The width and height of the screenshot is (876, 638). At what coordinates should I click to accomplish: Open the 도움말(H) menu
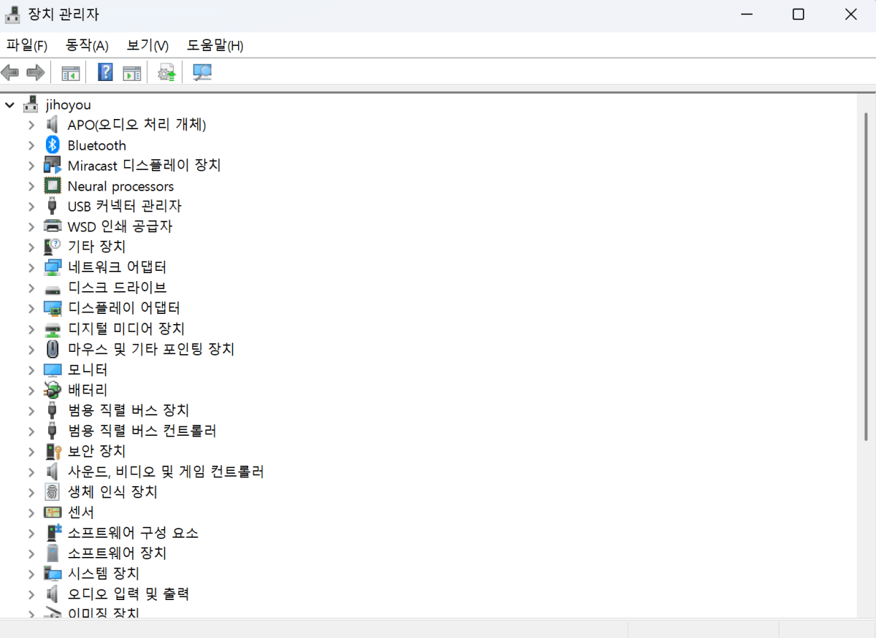tap(215, 45)
